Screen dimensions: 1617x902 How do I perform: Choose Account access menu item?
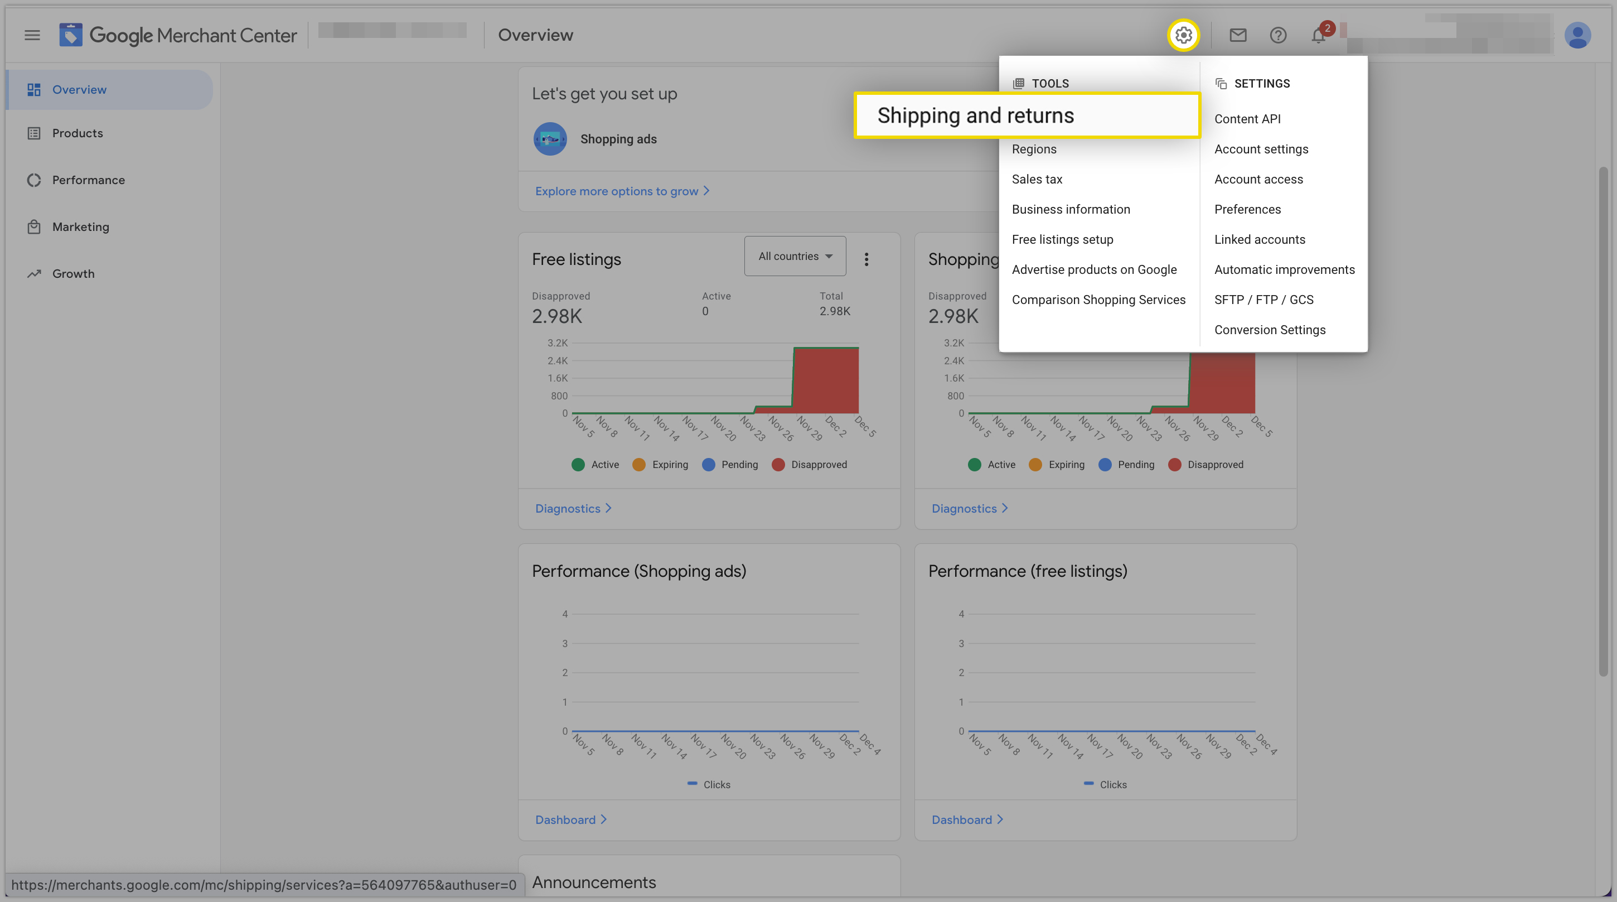[x=1258, y=179]
